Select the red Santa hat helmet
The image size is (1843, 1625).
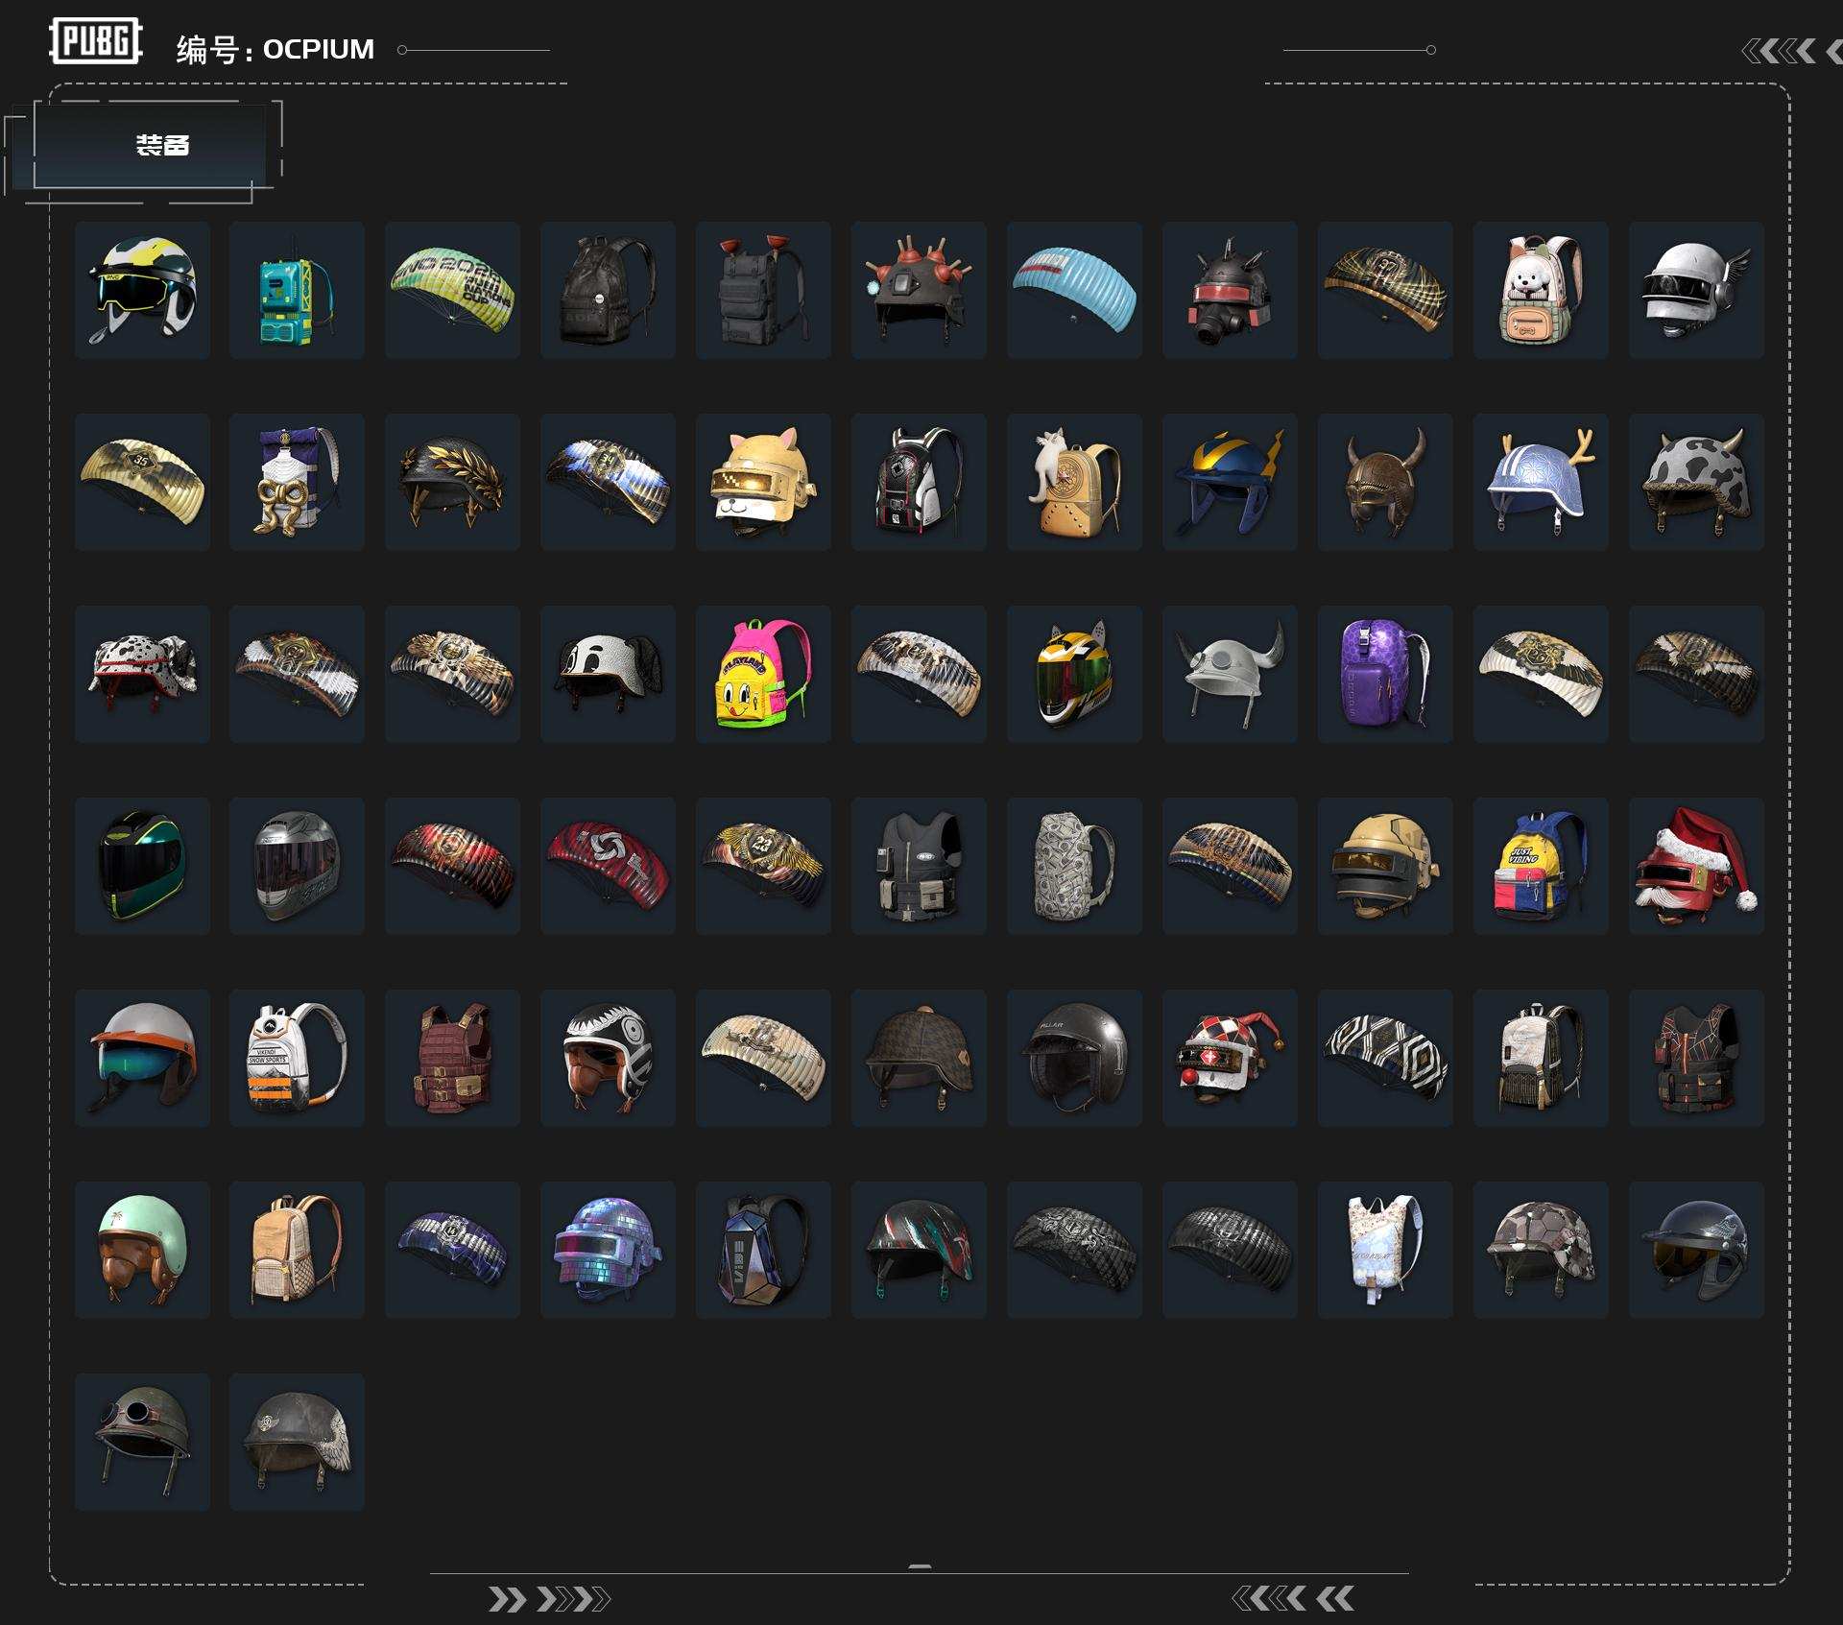[x=1696, y=866]
